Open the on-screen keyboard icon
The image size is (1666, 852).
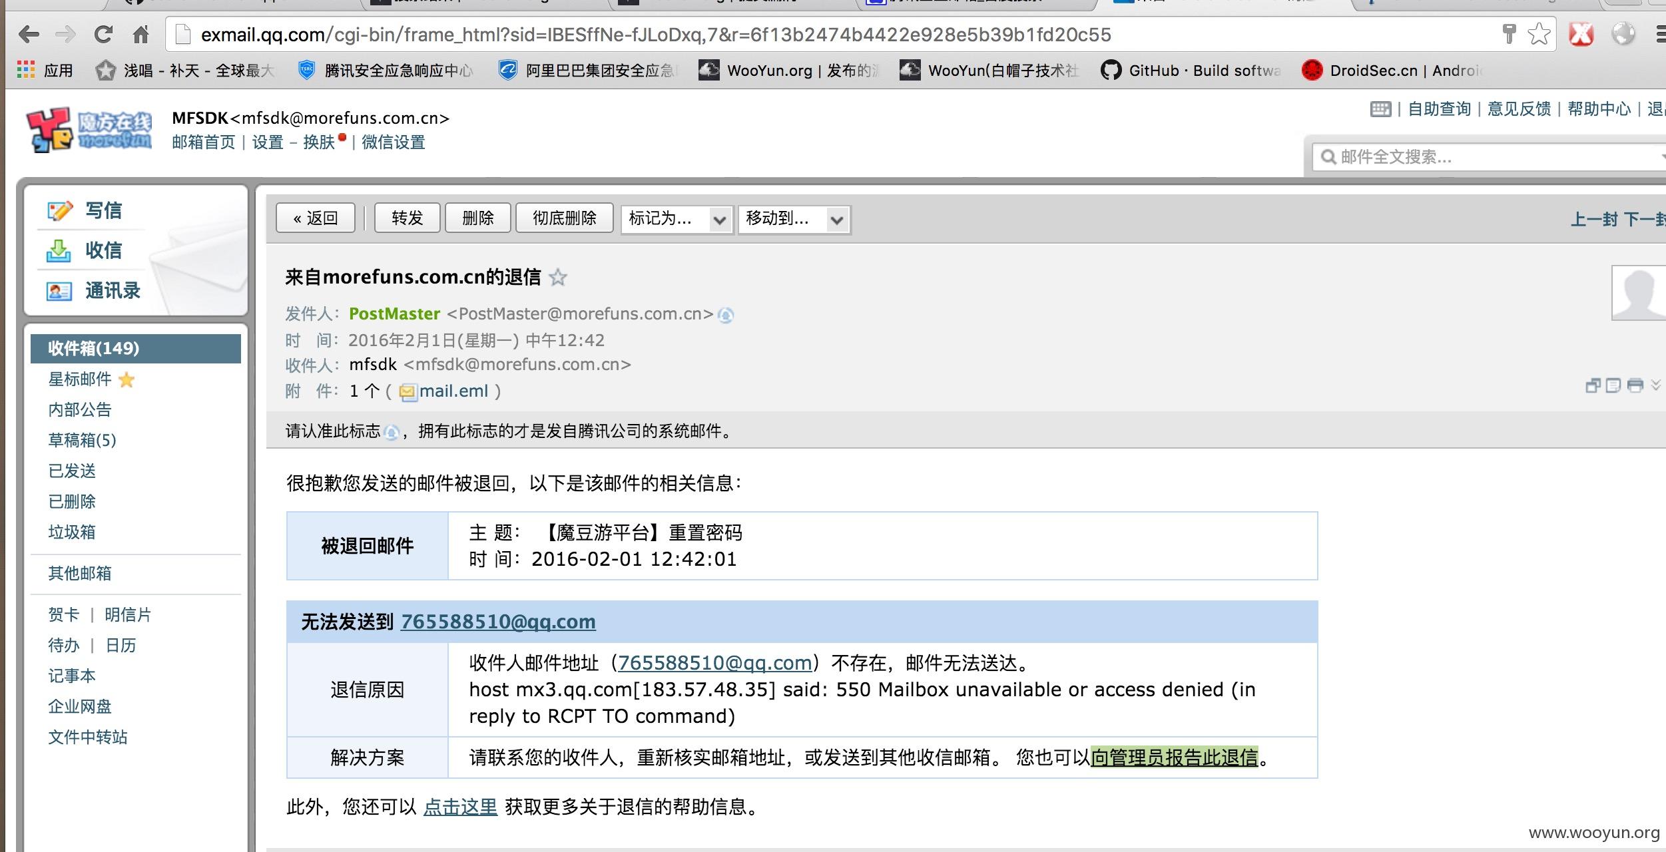pos(1381,108)
